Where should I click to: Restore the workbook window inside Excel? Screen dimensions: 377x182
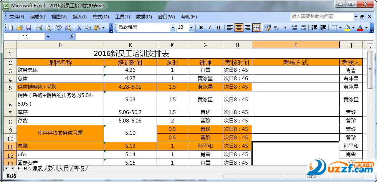[x=362, y=17]
